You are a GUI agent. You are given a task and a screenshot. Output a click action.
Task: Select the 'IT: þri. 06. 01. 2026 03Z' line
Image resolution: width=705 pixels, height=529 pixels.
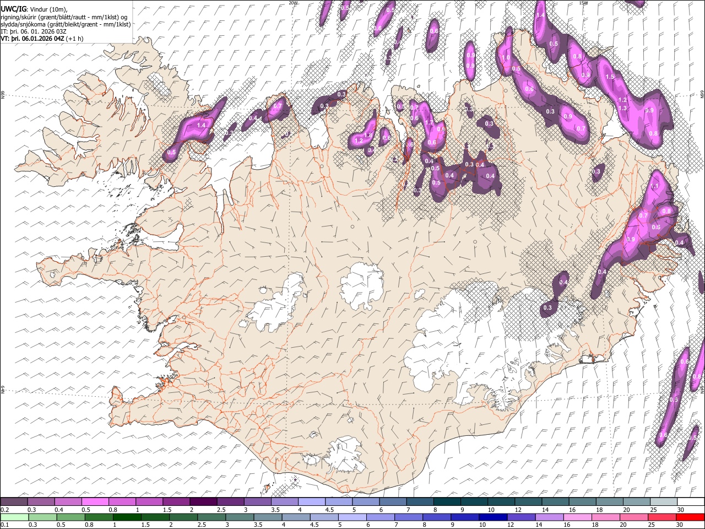pos(34,31)
